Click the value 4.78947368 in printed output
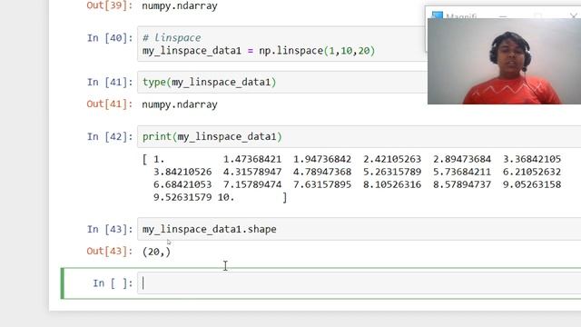Viewport: 581px width, 327px height. click(322, 172)
